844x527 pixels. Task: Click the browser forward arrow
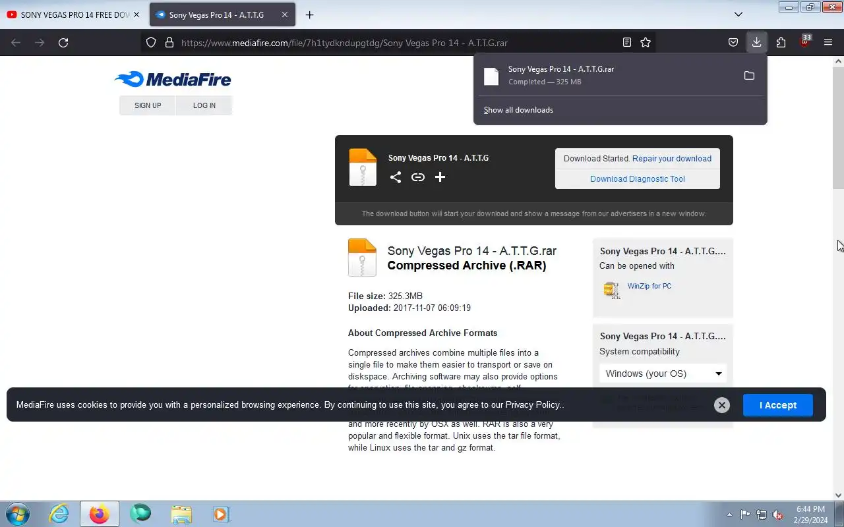(x=40, y=42)
